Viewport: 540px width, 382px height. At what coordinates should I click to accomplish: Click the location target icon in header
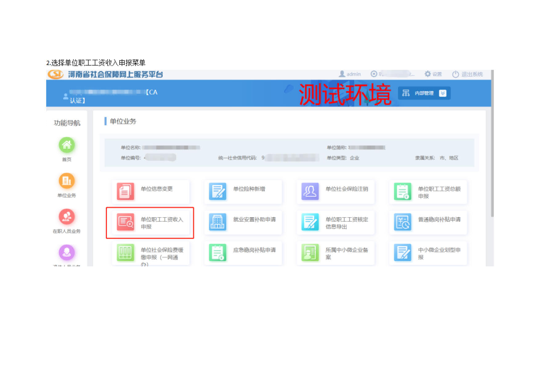(374, 74)
